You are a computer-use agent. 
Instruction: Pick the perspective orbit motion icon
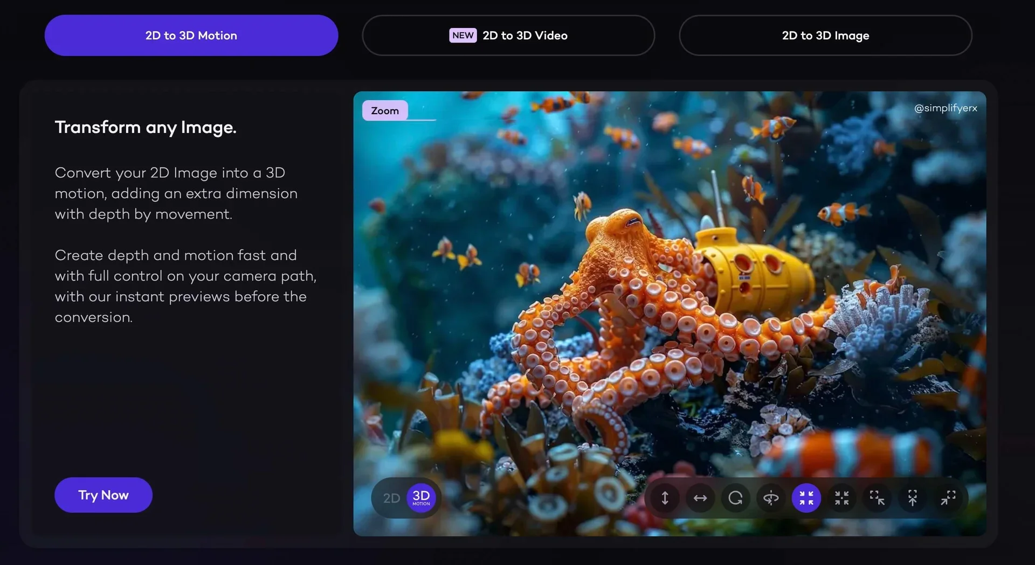click(771, 498)
